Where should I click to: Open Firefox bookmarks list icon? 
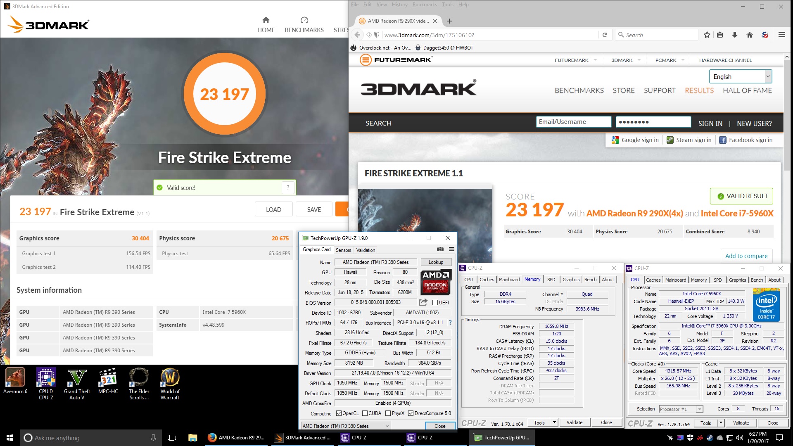720,35
